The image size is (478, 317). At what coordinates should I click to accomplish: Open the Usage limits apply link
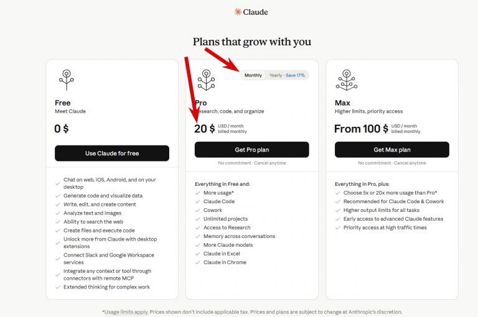point(126,312)
